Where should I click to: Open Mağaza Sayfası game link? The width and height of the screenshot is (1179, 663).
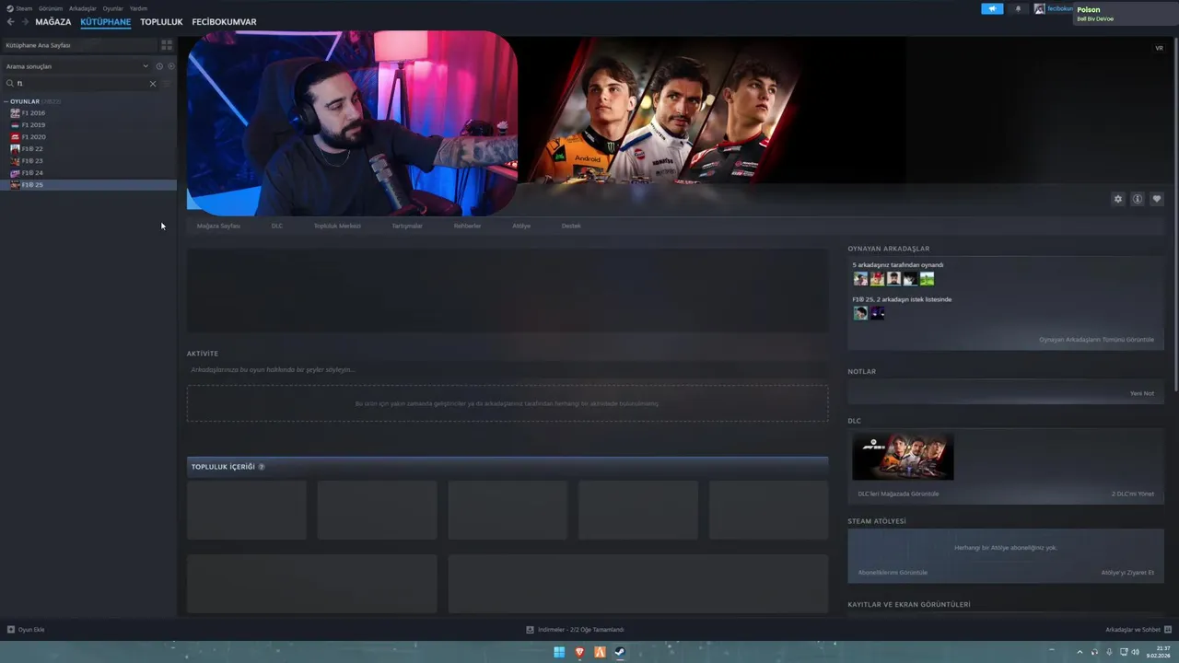click(218, 226)
